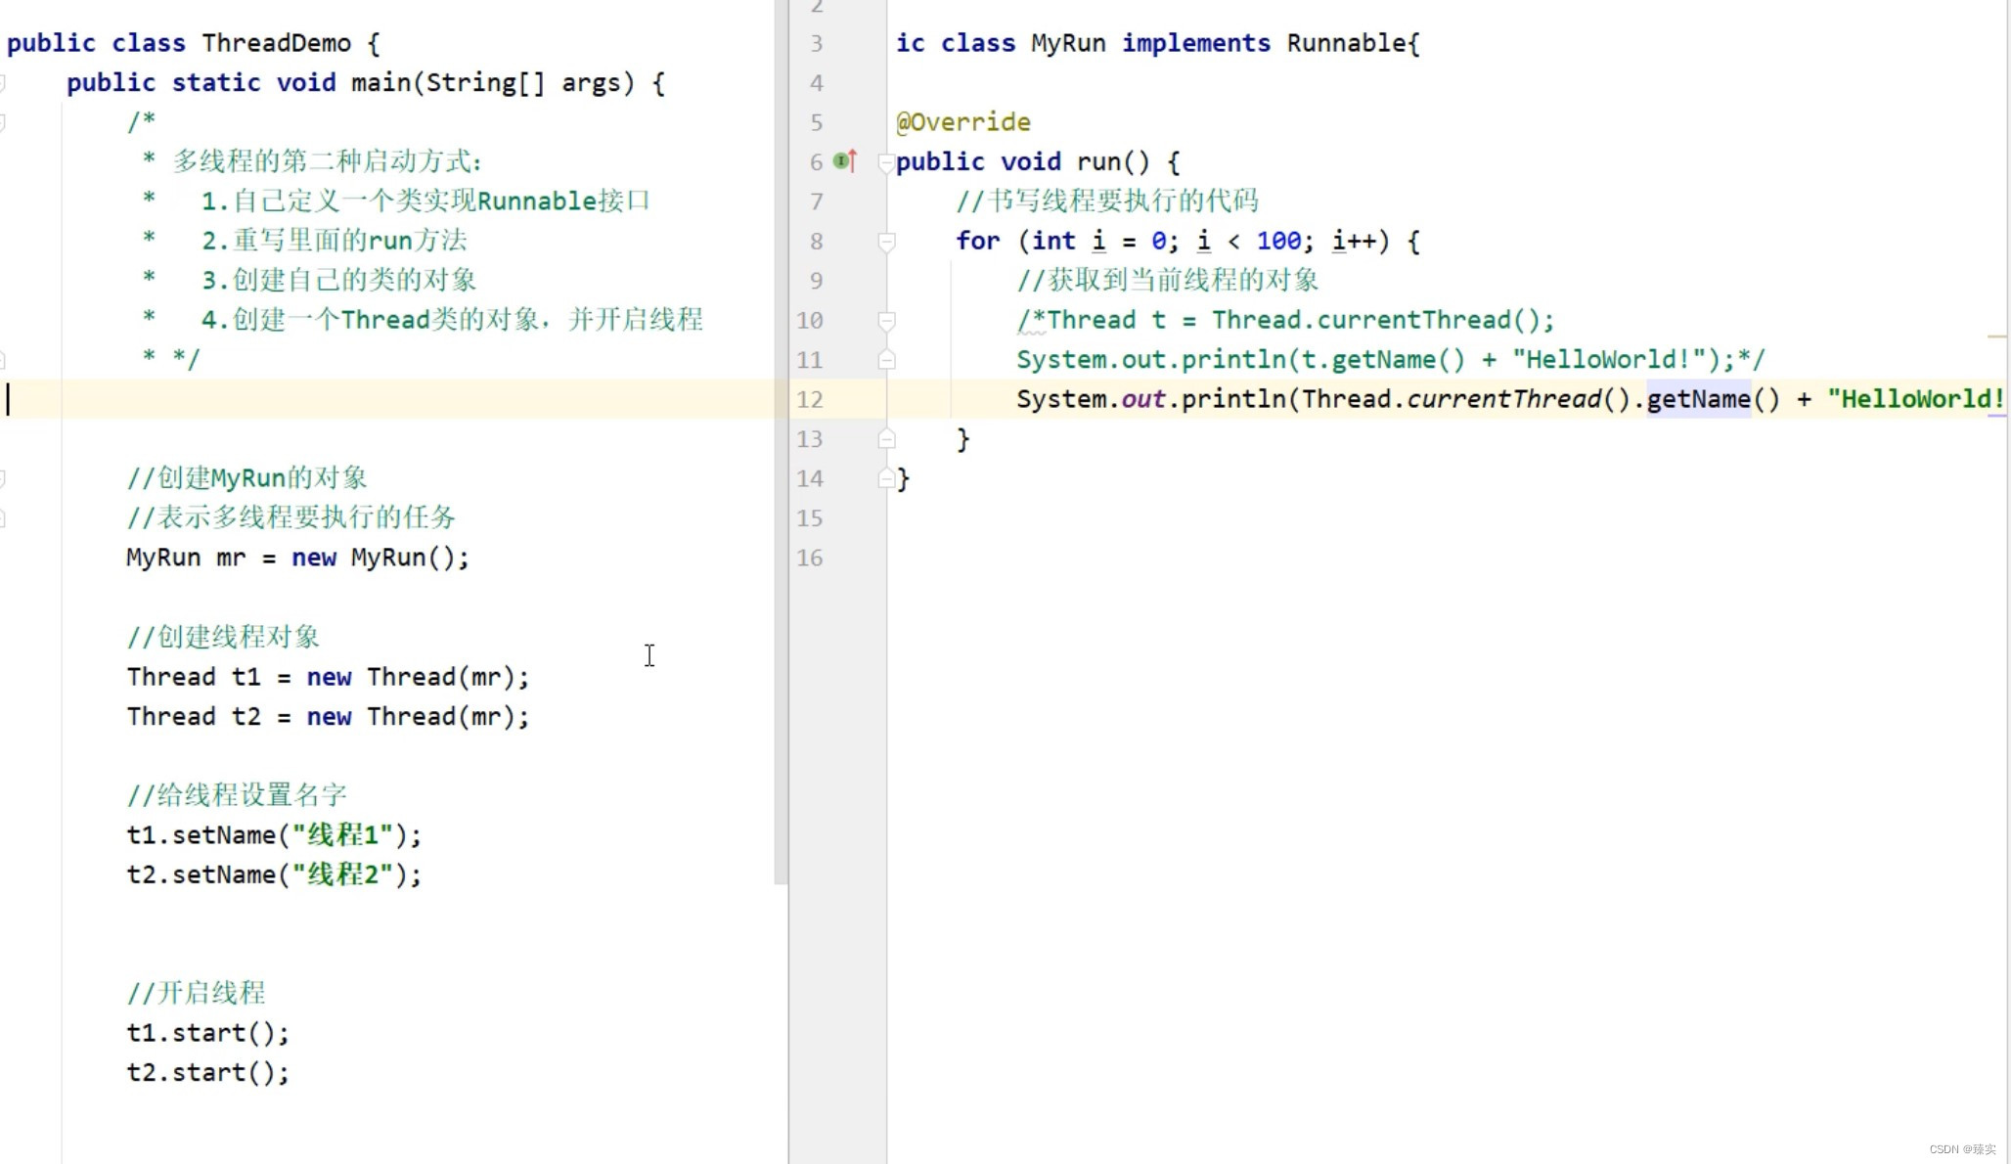Click the comment //创建线程对象
2011x1164 pixels.
[223, 637]
